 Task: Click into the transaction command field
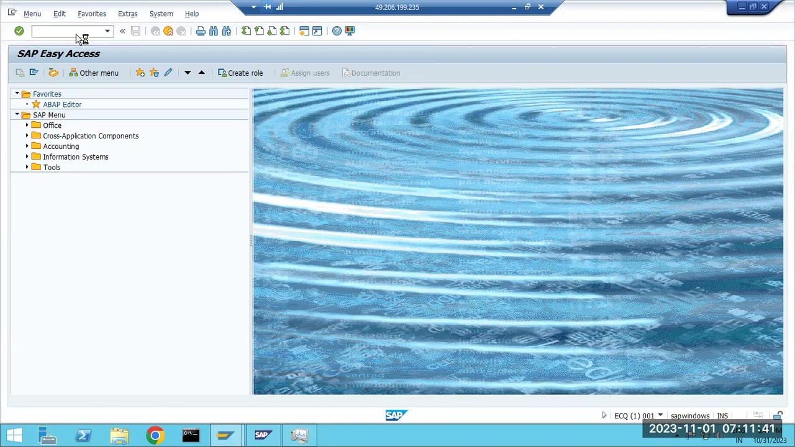point(67,31)
